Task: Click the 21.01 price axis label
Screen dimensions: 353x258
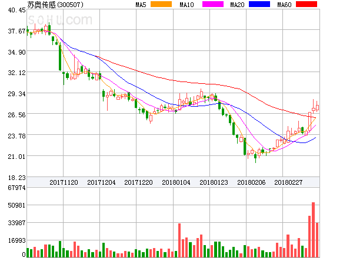Action: click(16, 157)
